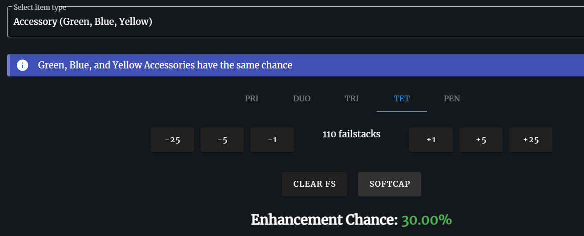The height and width of the screenshot is (236, 584).
Task: Subtract one failstack with -1 button
Action: point(272,140)
